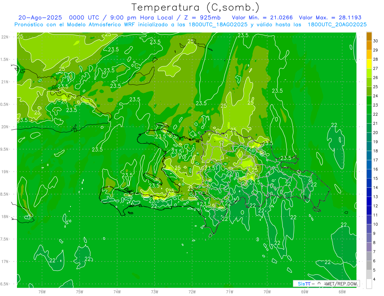Click the "17N" latitude axis label
The height and width of the screenshot is (296, 384).
click(5, 262)
